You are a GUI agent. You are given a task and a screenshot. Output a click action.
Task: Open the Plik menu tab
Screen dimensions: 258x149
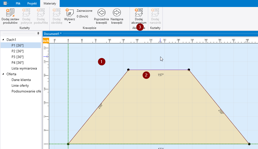18,3
